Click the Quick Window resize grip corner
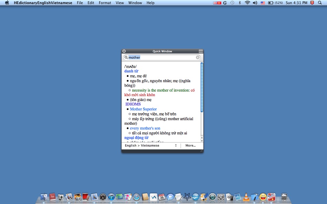 [x=201, y=151]
